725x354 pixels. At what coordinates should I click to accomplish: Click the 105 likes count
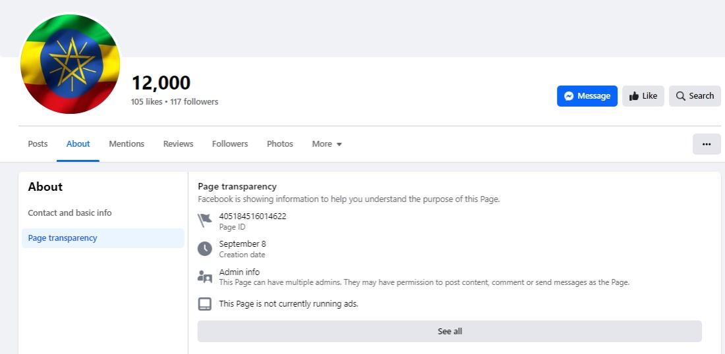pos(146,101)
